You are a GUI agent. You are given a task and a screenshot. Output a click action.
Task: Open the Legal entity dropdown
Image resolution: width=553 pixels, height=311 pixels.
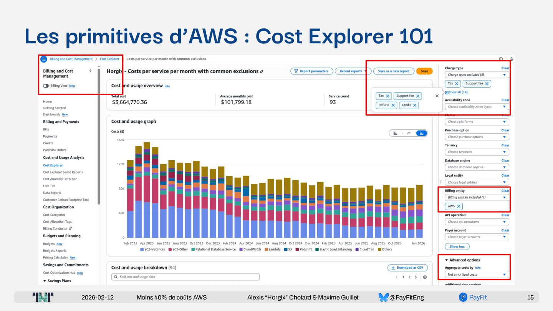pos(477,182)
